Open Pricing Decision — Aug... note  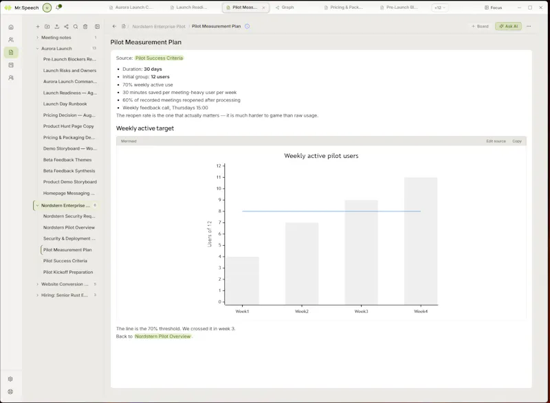[x=69, y=115]
